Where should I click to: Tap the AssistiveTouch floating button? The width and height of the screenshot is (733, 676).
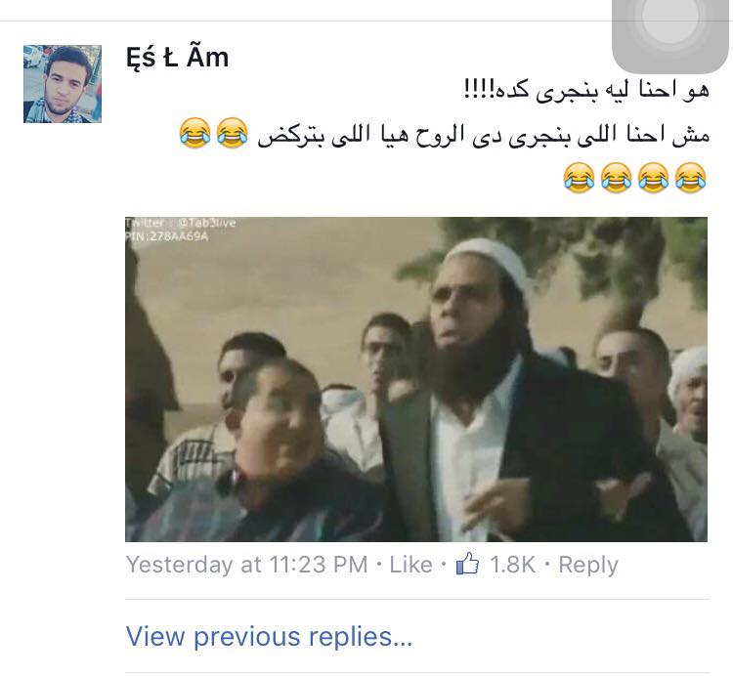click(x=670, y=31)
